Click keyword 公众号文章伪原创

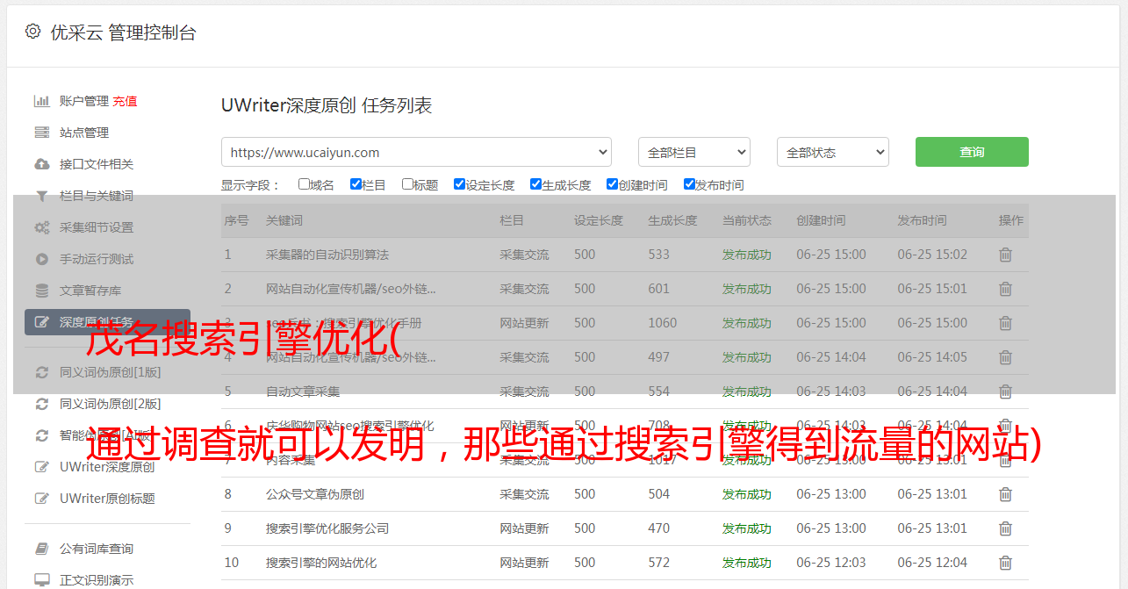click(x=315, y=494)
